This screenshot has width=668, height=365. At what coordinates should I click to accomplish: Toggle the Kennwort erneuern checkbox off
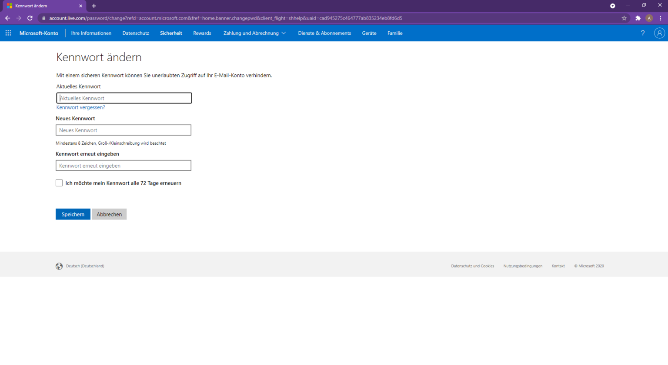59,182
